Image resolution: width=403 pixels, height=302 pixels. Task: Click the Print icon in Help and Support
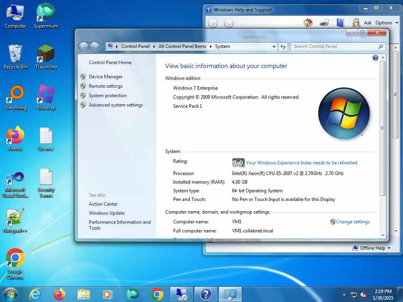point(324,23)
